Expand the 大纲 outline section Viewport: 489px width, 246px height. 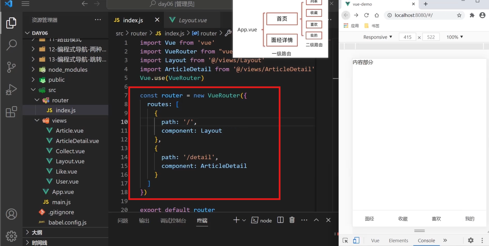tap(65, 232)
